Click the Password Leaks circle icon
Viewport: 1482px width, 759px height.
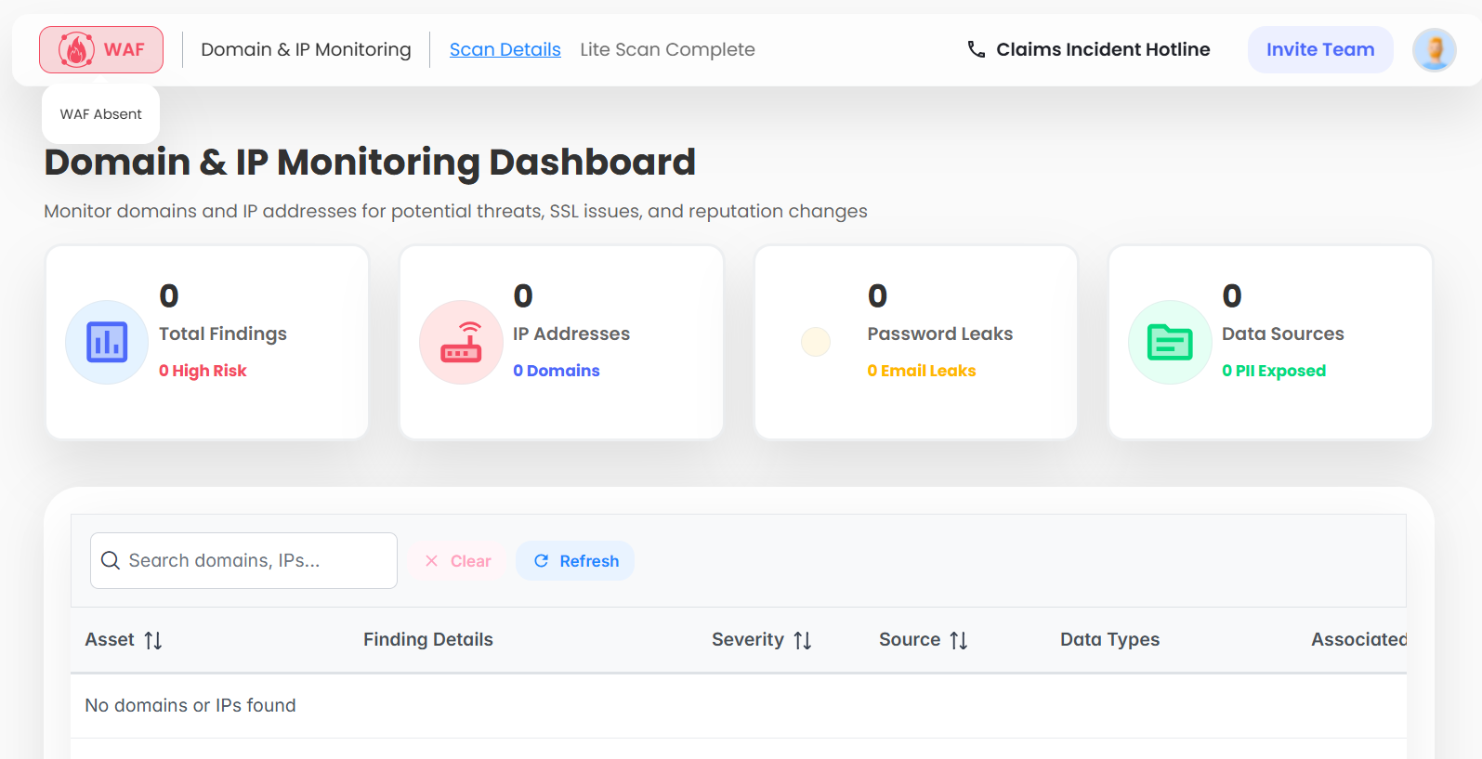tap(816, 342)
